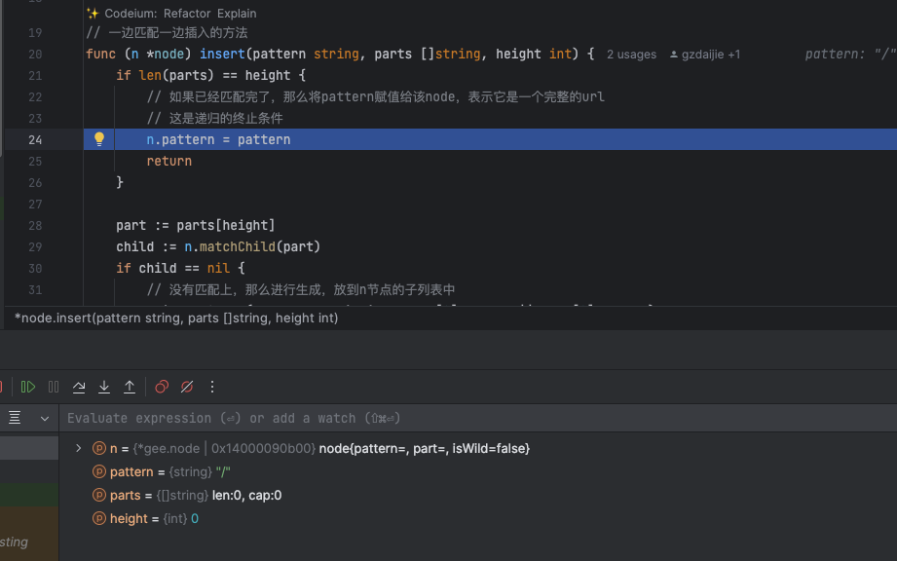Click the thread layout icon beside watch field
The height and width of the screenshot is (561, 897).
pos(15,418)
